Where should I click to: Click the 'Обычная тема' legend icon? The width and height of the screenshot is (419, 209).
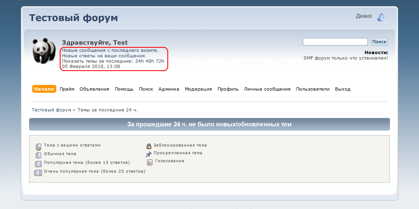[38, 155]
